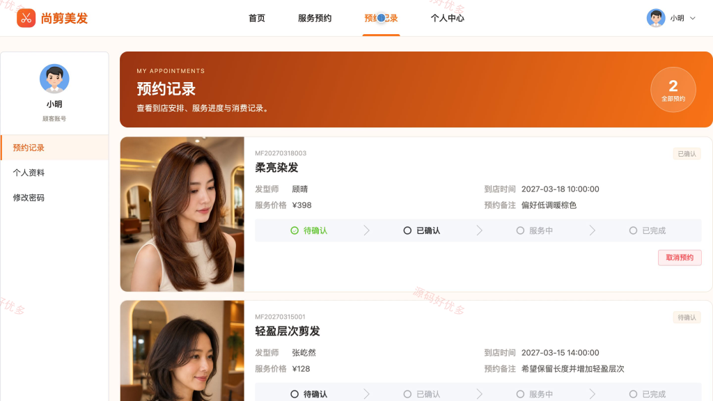Click chevron after 服务中 in 轻盈层次剪发 progress
The image size is (713, 401).
[x=592, y=394]
